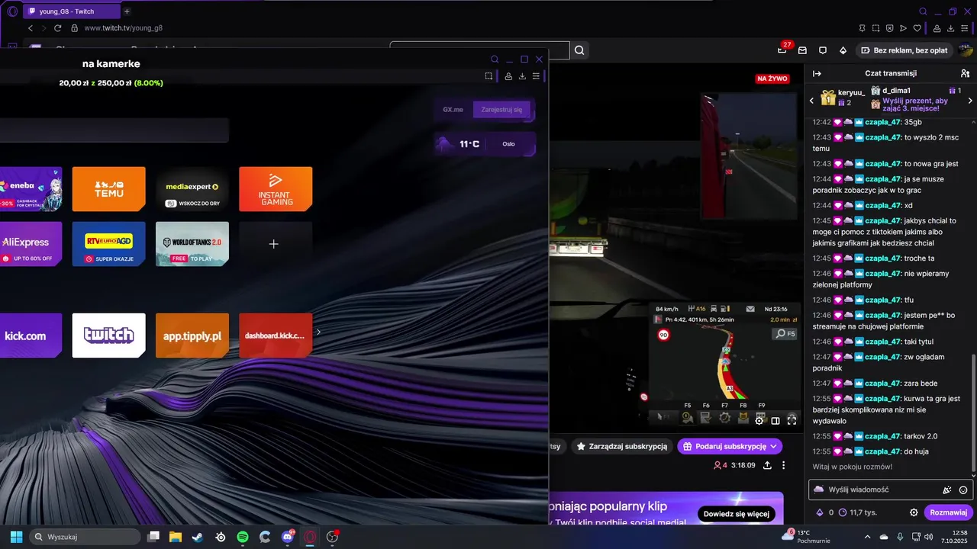Viewport: 977px width, 549px height.
Task: Click the share upload icon below stream
Action: (x=767, y=465)
